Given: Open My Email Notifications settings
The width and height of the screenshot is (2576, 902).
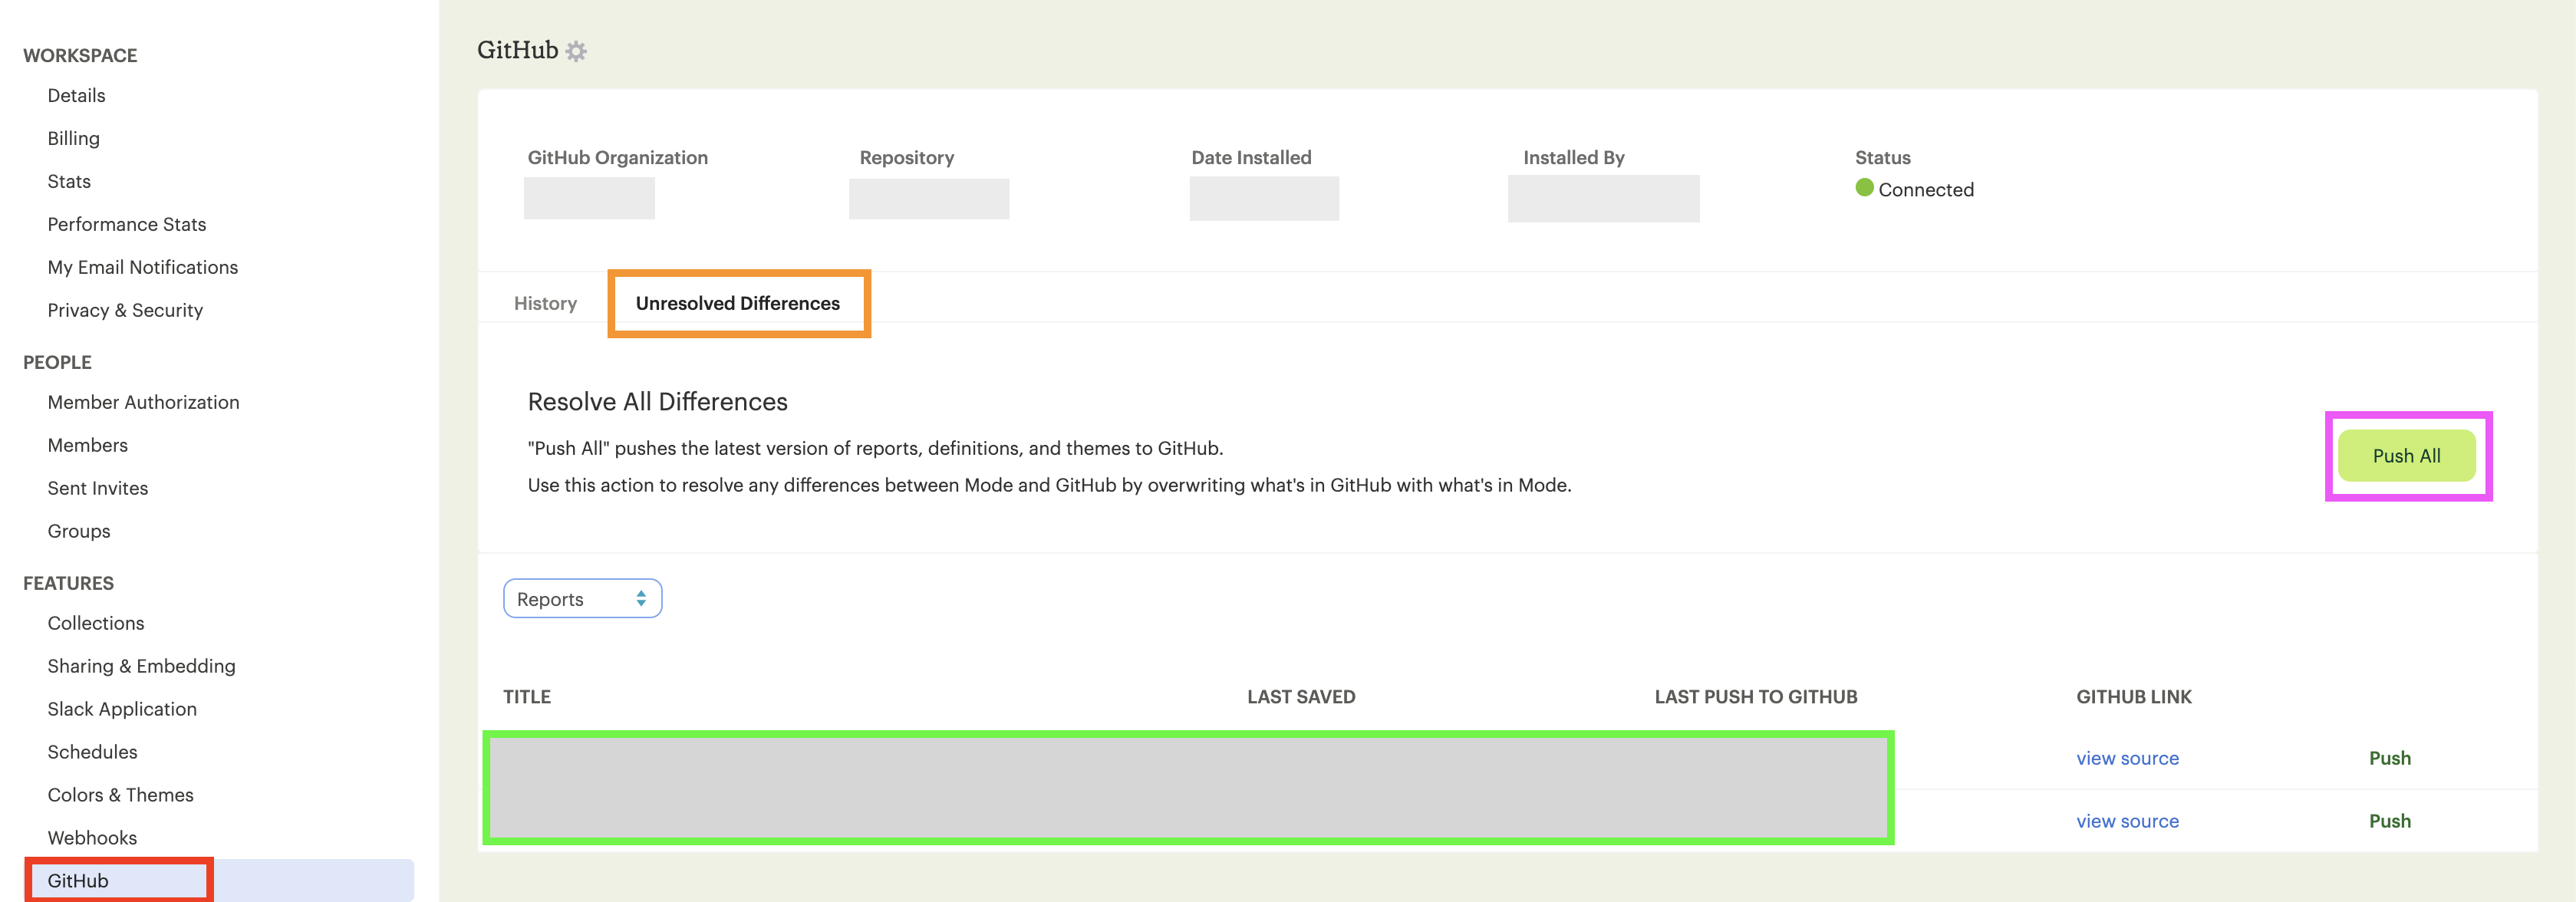Looking at the screenshot, I should pos(143,267).
